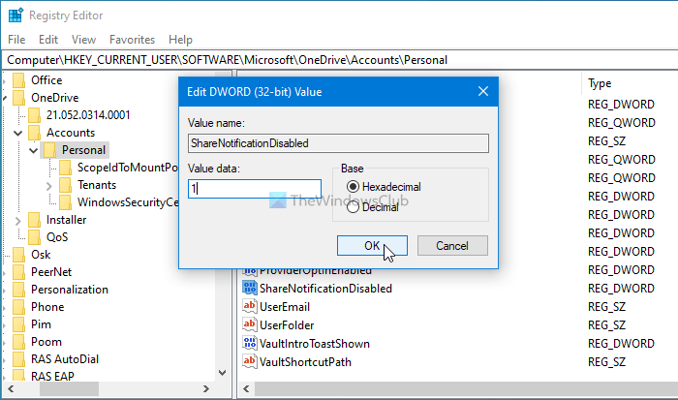Click the tree pane horizontal scrollbar thumb
This screenshot has height=400, width=678.
tap(69, 388)
